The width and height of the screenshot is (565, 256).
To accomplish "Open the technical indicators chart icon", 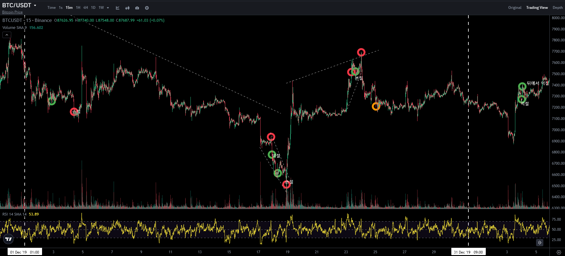I will click(x=118, y=8).
